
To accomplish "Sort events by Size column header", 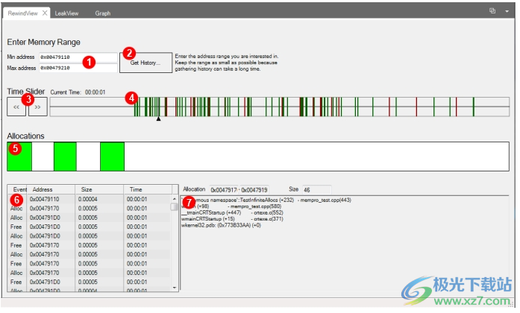I will point(87,190).
